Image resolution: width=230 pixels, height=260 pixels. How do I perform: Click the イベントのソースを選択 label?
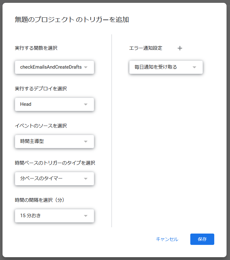pyautogui.click(x=41, y=126)
